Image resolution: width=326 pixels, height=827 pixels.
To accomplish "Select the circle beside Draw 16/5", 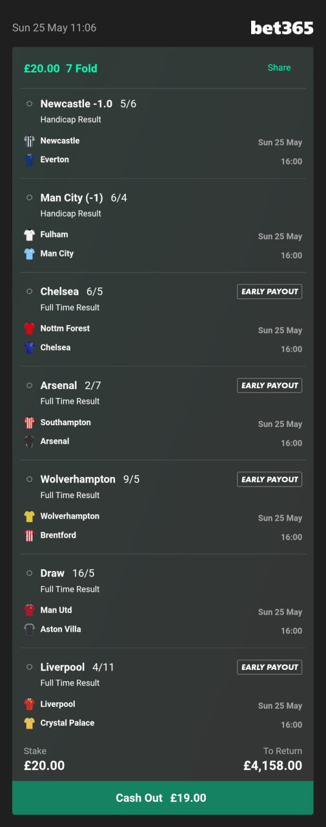I will [x=29, y=574].
